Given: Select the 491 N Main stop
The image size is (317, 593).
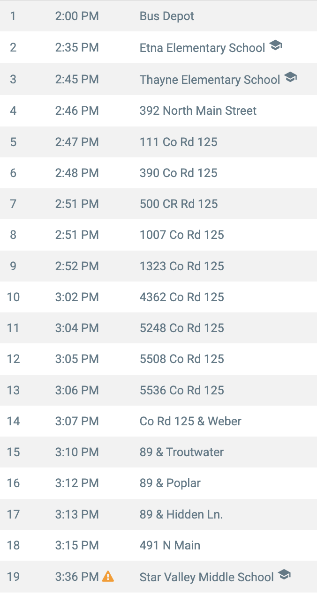Looking at the screenshot, I should pyautogui.click(x=158, y=545).
